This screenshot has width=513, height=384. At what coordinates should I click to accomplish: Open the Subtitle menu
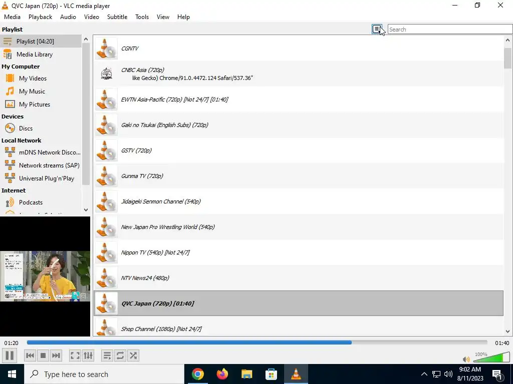[x=117, y=17]
